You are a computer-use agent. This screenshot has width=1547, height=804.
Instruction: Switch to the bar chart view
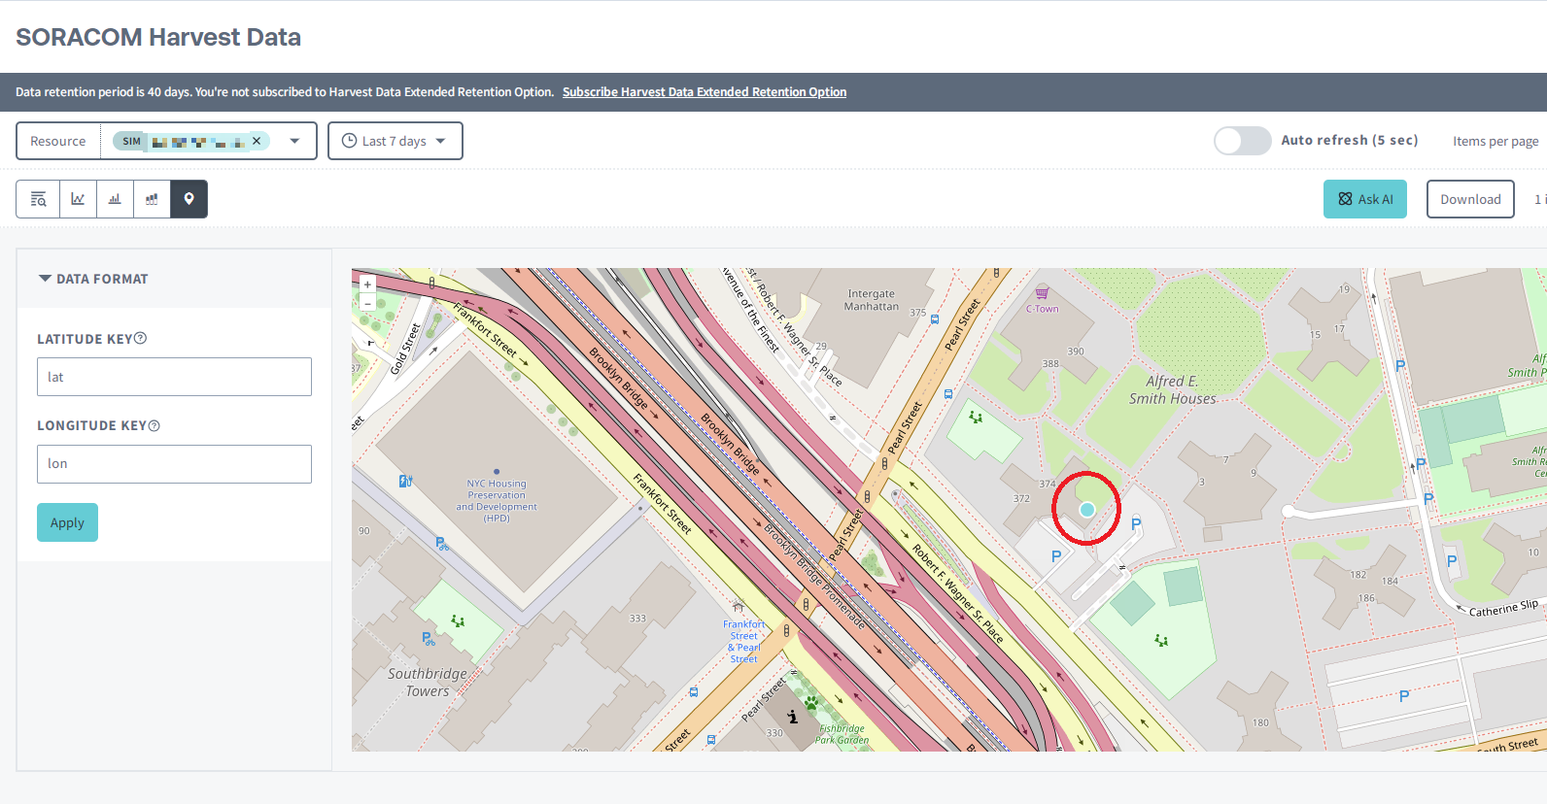click(115, 199)
